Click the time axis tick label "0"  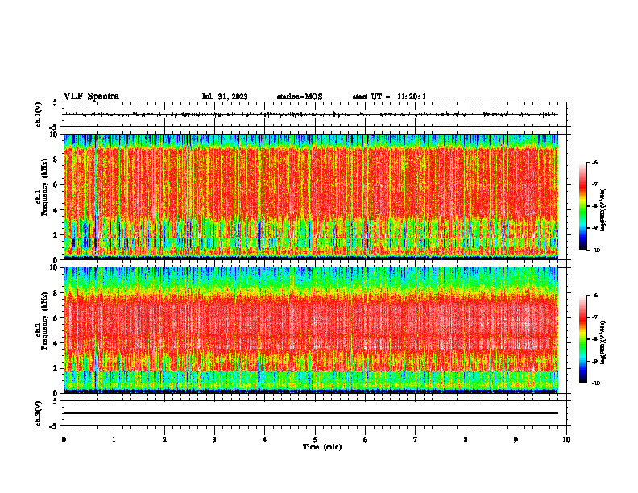64,440
